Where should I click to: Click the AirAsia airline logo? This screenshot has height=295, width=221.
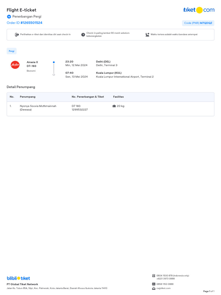pyautogui.click(x=15, y=65)
